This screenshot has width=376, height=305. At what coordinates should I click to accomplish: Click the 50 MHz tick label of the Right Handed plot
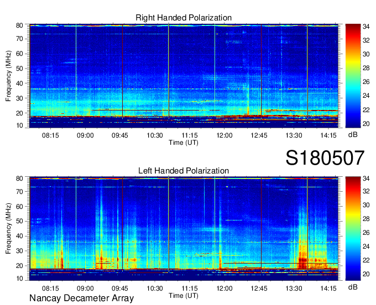click(19, 69)
